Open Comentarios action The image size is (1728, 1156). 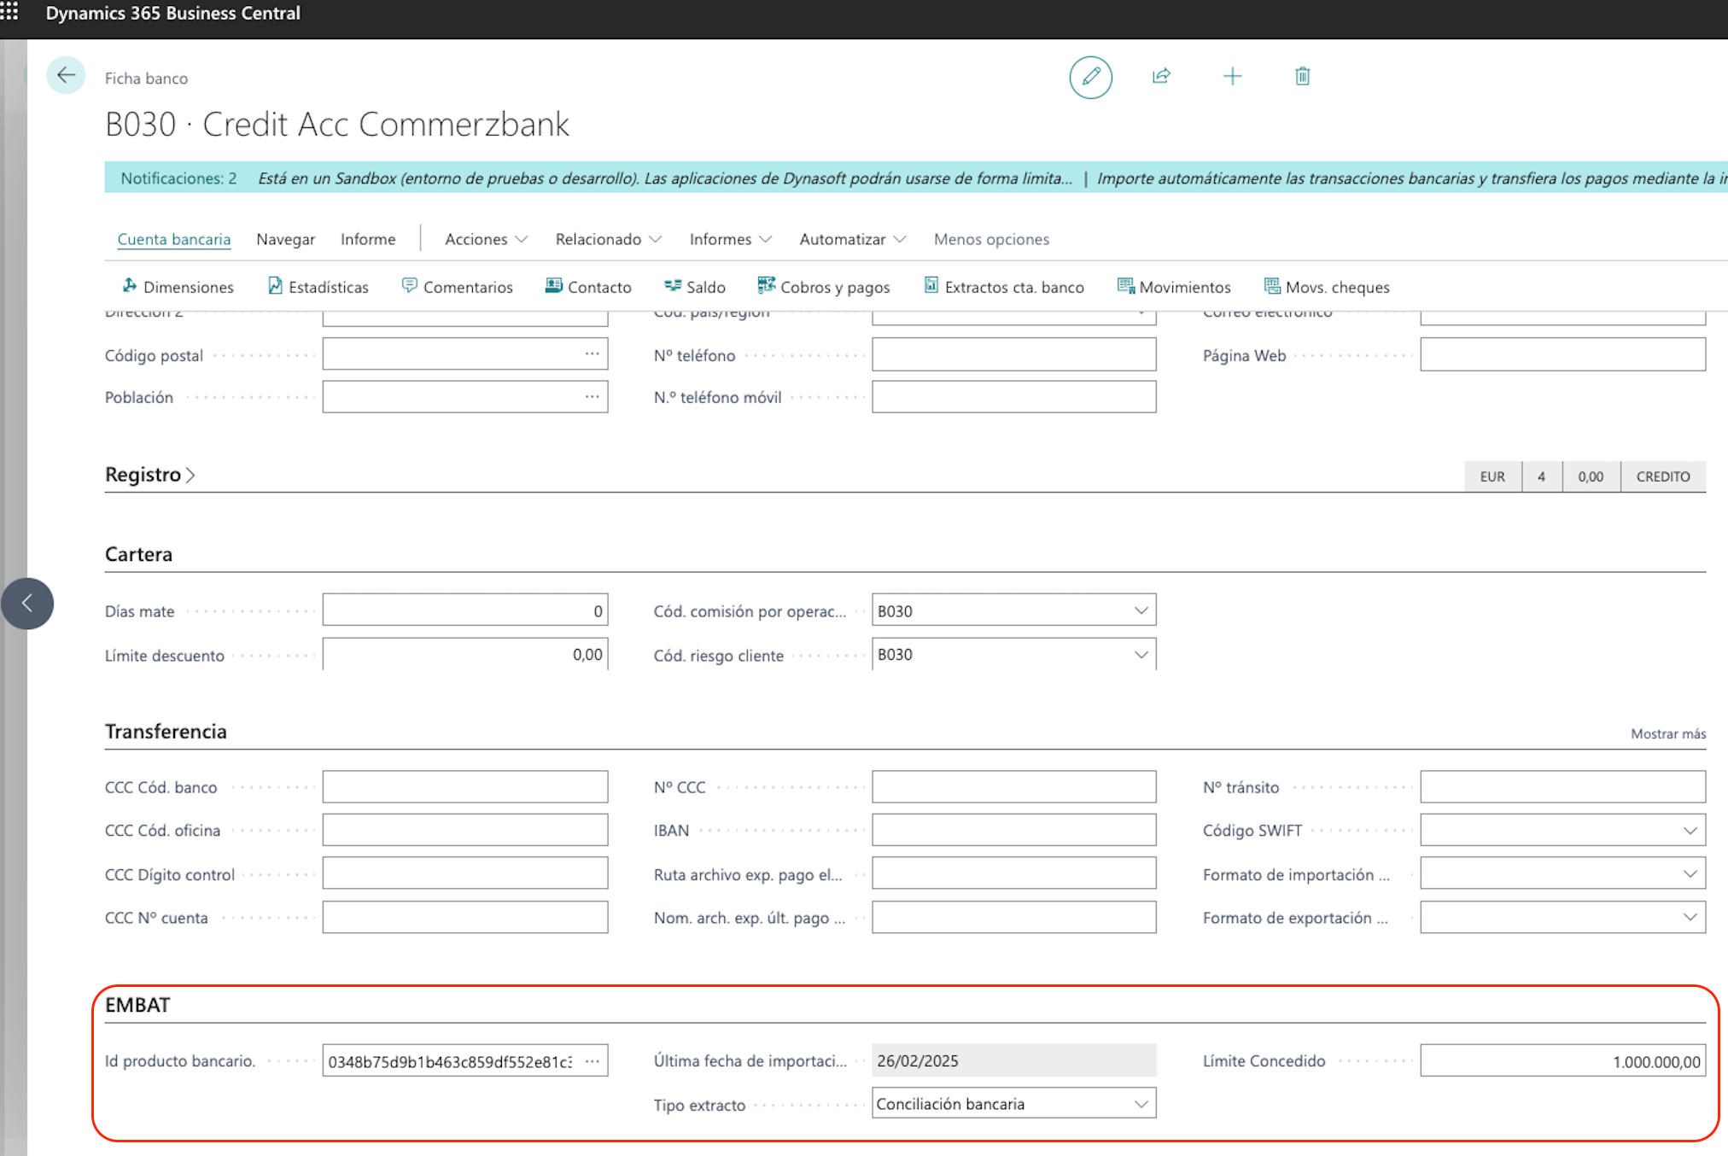457,287
